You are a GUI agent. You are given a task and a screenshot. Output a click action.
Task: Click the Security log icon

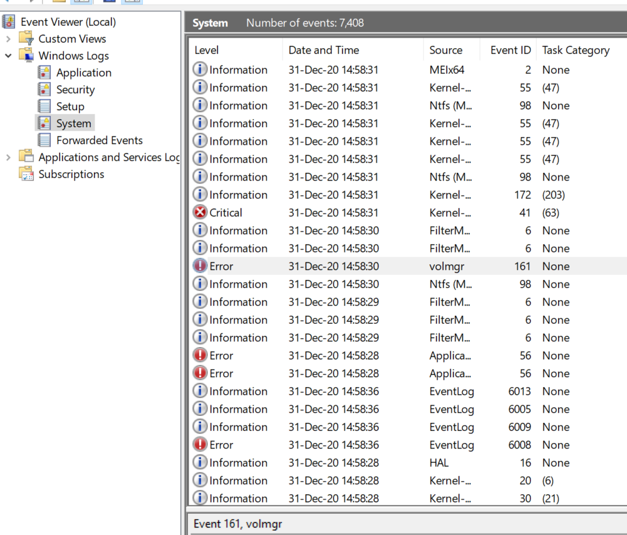(44, 90)
